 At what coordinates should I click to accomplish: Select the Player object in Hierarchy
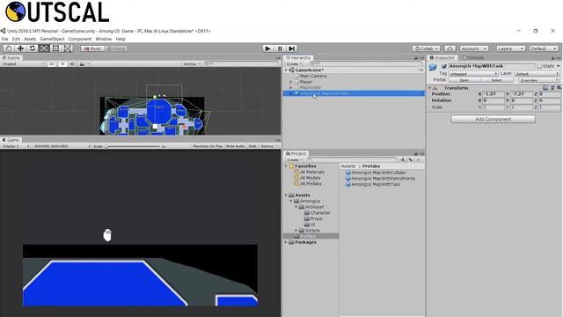tap(306, 82)
